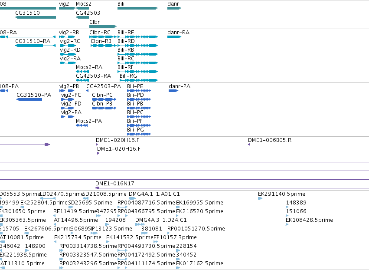The height and width of the screenshot is (270, 369).
Task: Click transcript label Bili-RF
Action: click(125, 67)
